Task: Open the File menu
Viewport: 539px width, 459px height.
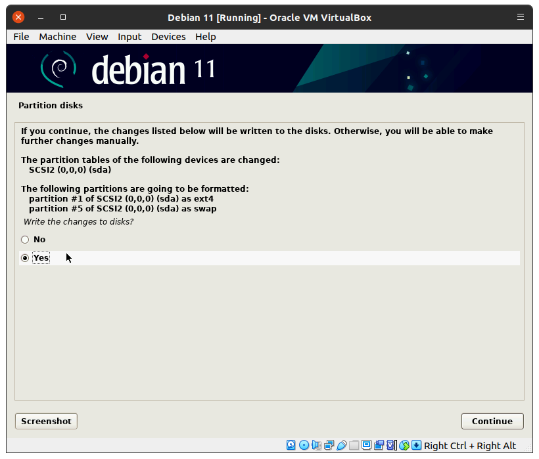Action: (x=21, y=37)
